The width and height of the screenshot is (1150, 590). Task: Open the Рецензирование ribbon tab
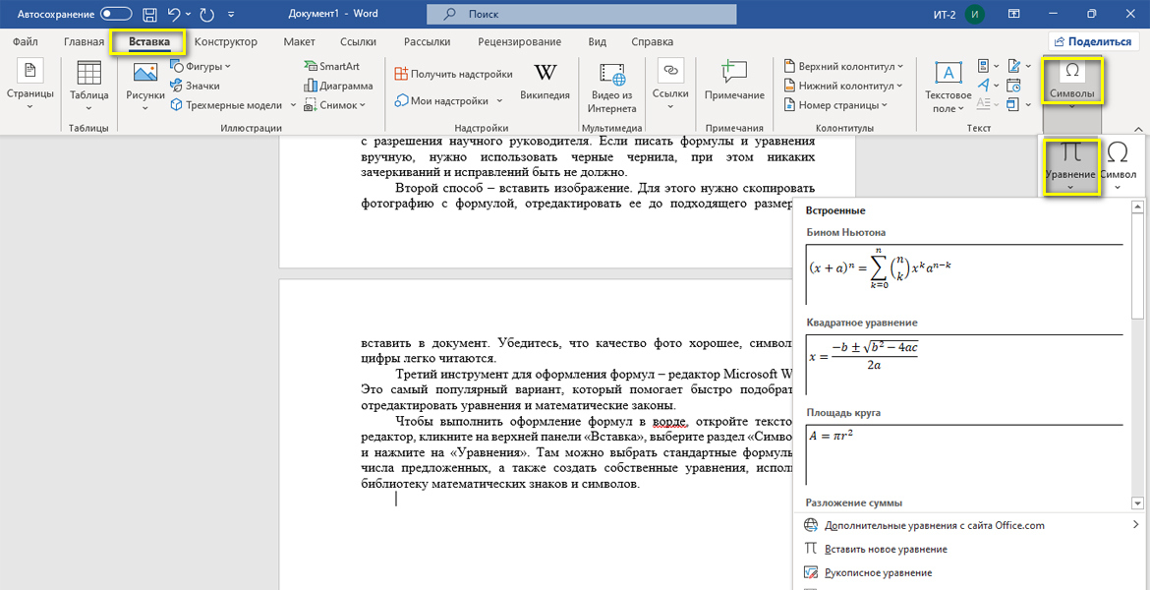pos(519,42)
